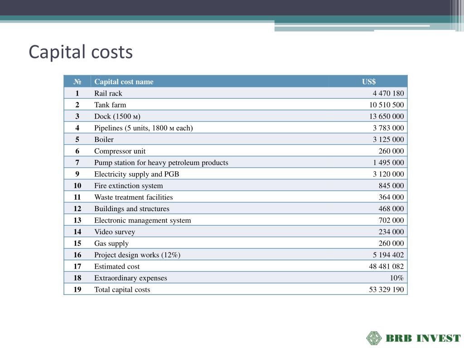
Task: Click the BRB Invest diamond logo icon
Action: pyautogui.click(x=374, y=338)
